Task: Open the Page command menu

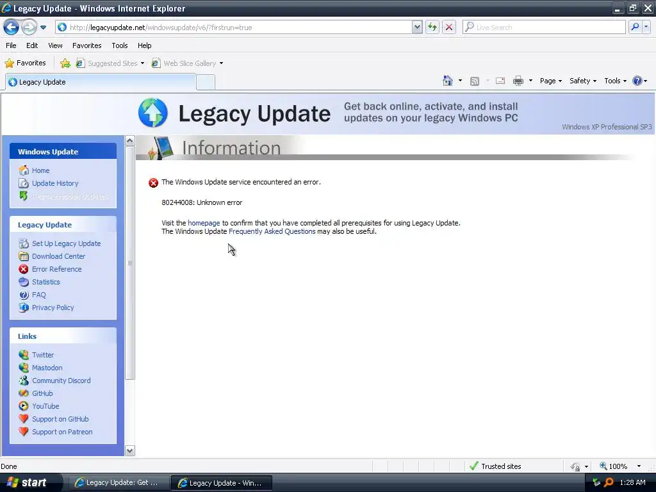Action: pyautogui.click(x=550, y=81)
